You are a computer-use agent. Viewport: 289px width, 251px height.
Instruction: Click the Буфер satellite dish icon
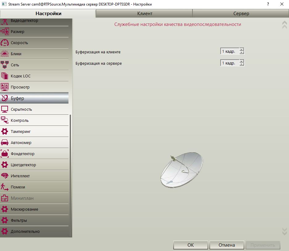(x=5, y=98)
